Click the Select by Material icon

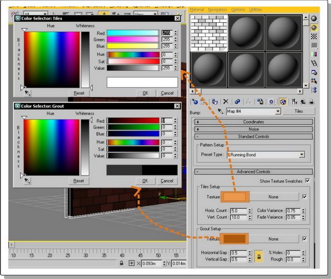[x=314, y=81]
